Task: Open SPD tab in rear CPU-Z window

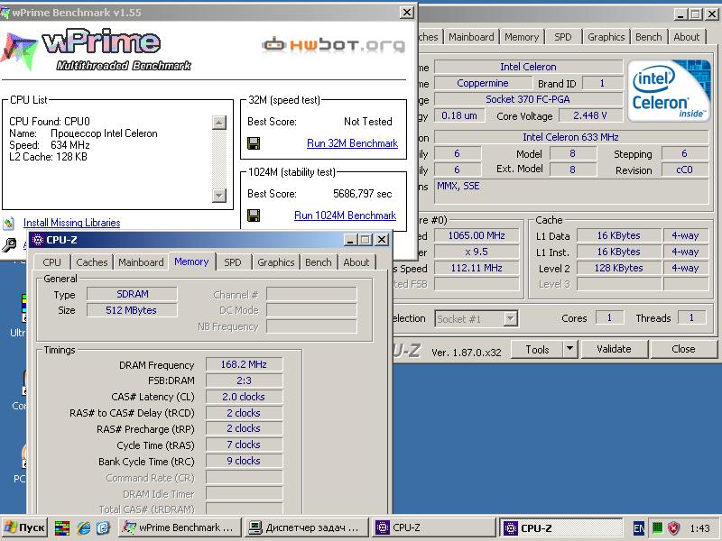Action: tap(562, 37)
